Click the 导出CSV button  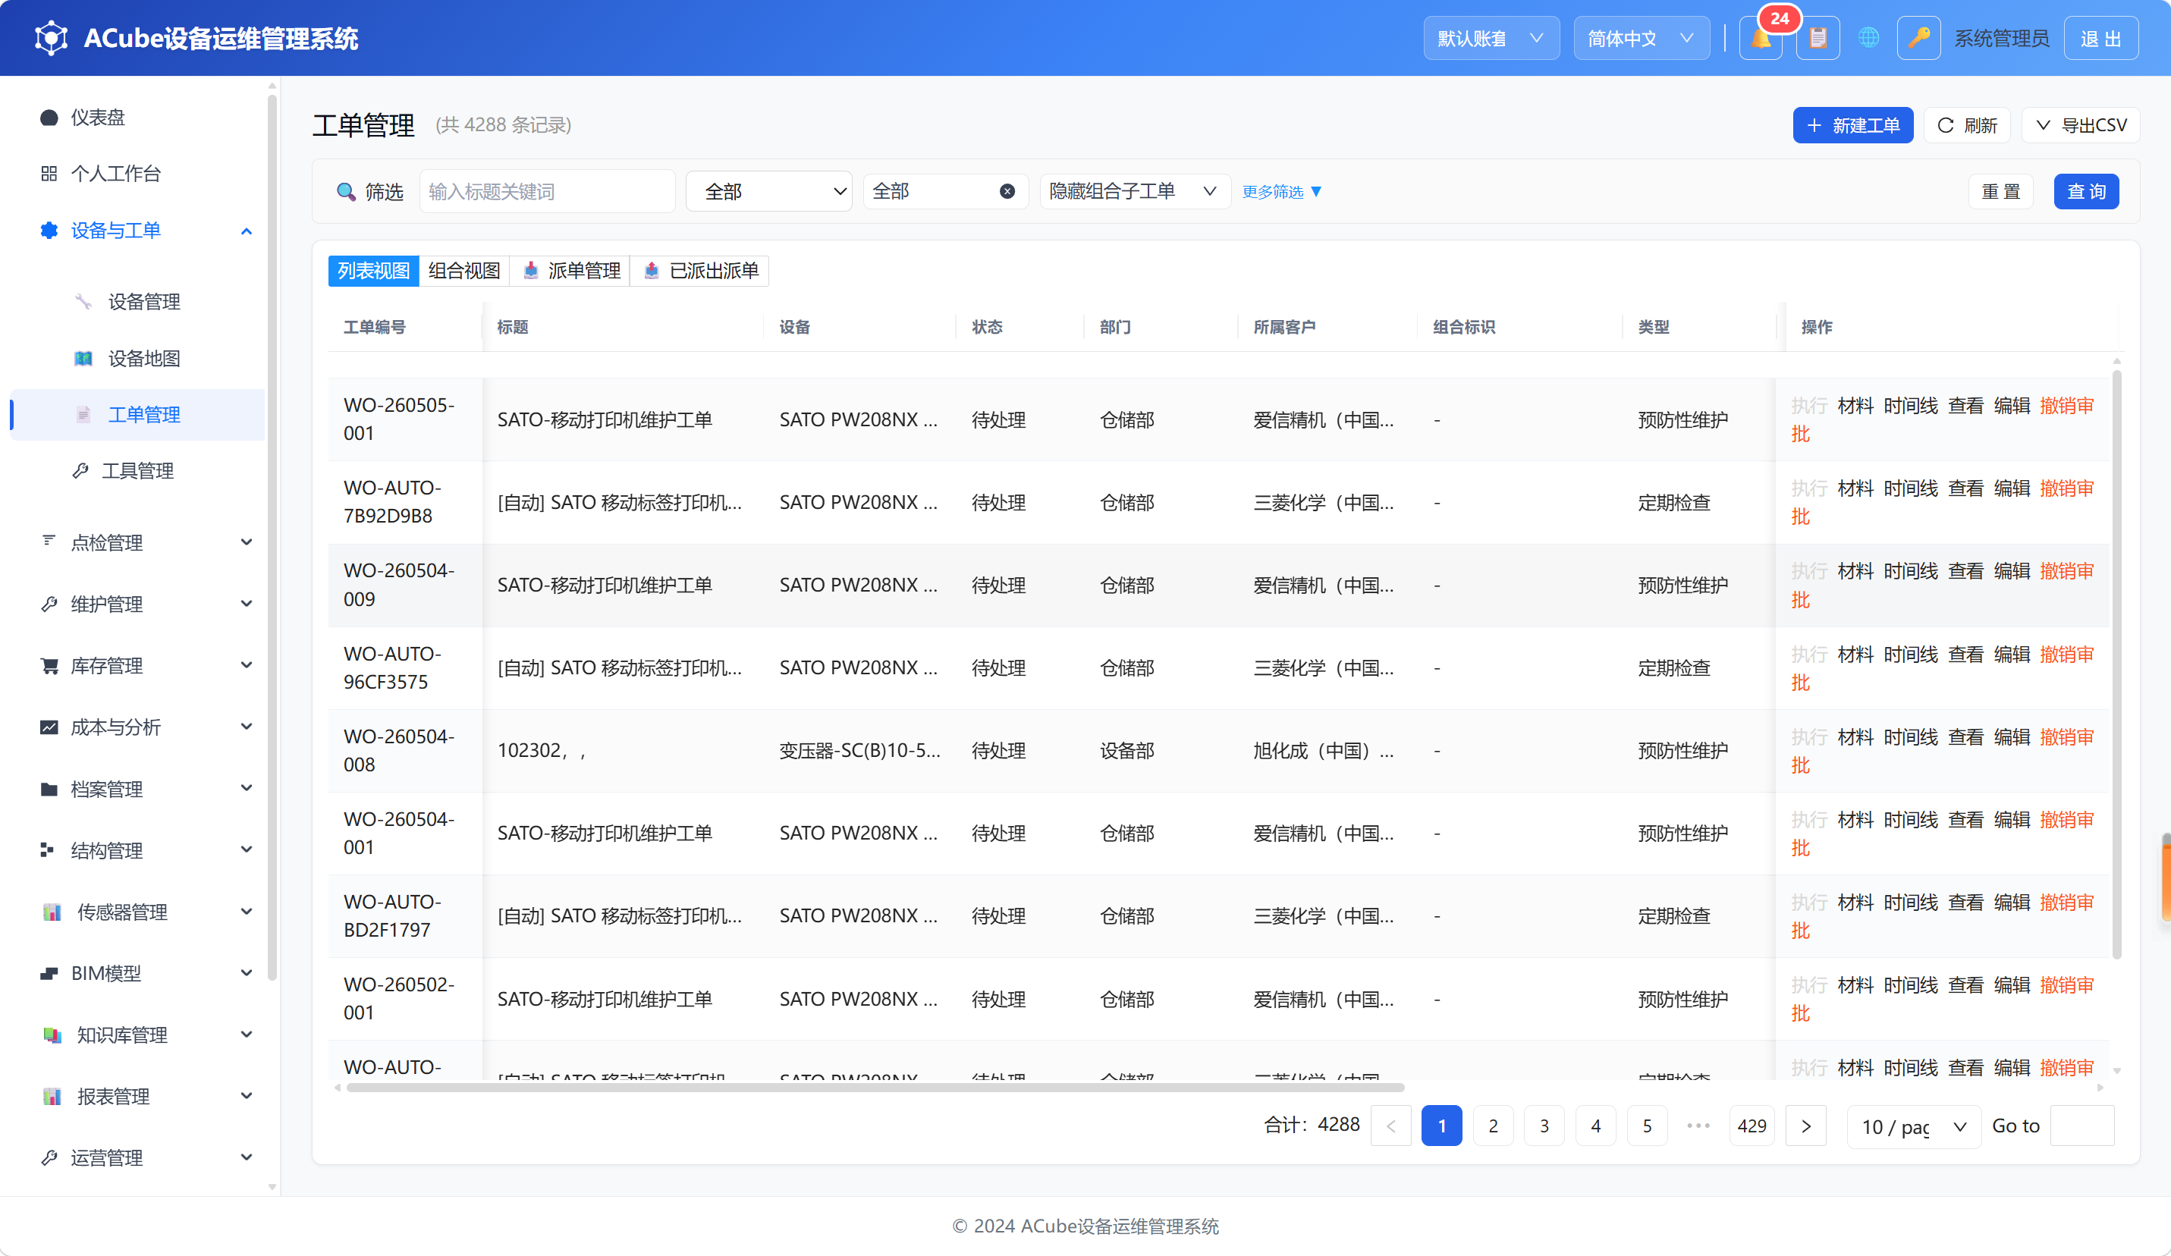[x=2081, y=126]
